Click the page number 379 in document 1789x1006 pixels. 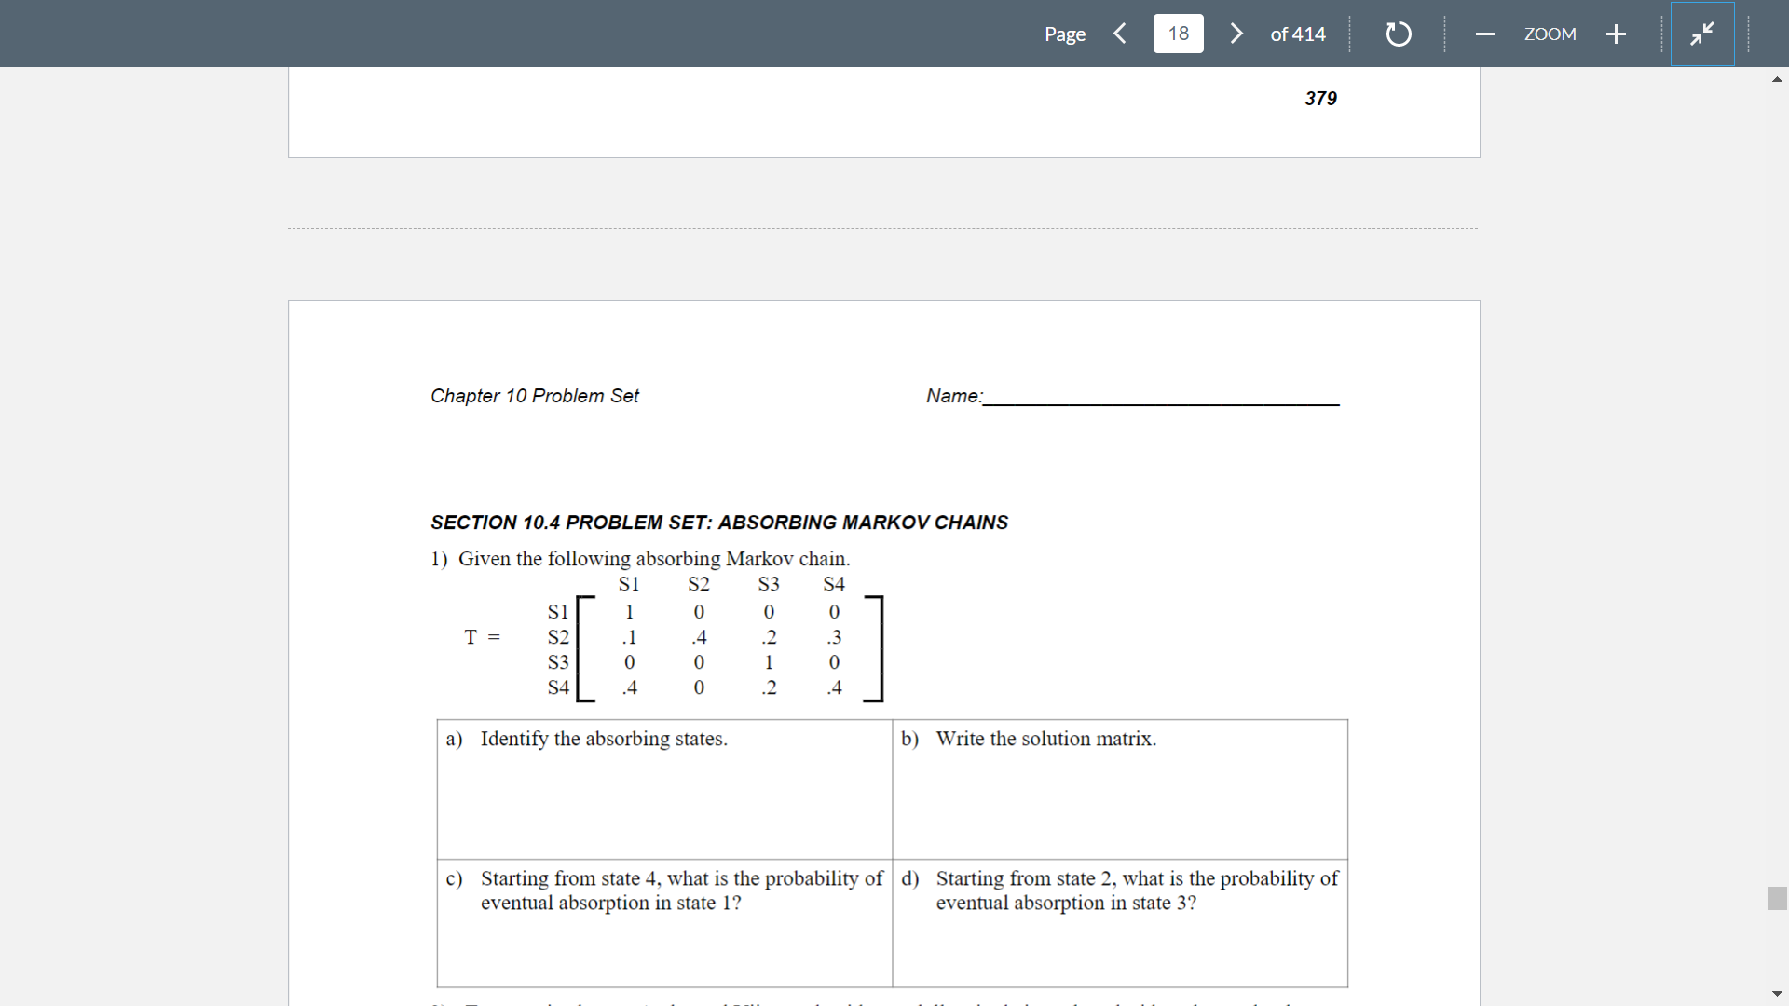[x=1319, y=98]
